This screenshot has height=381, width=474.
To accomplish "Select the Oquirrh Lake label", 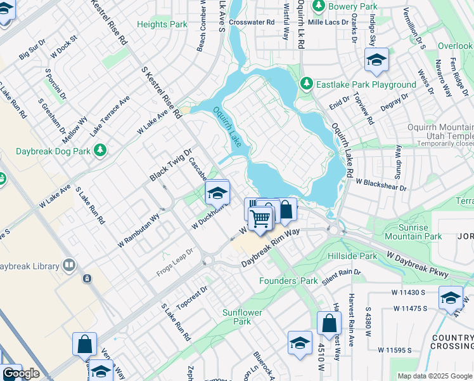I will coord(227,127).
